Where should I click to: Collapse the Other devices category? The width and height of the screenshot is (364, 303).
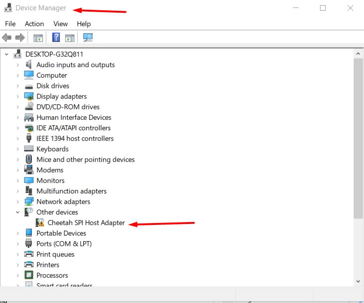(18, 212)
